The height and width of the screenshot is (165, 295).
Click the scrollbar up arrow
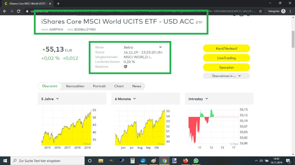click(293, 17)
